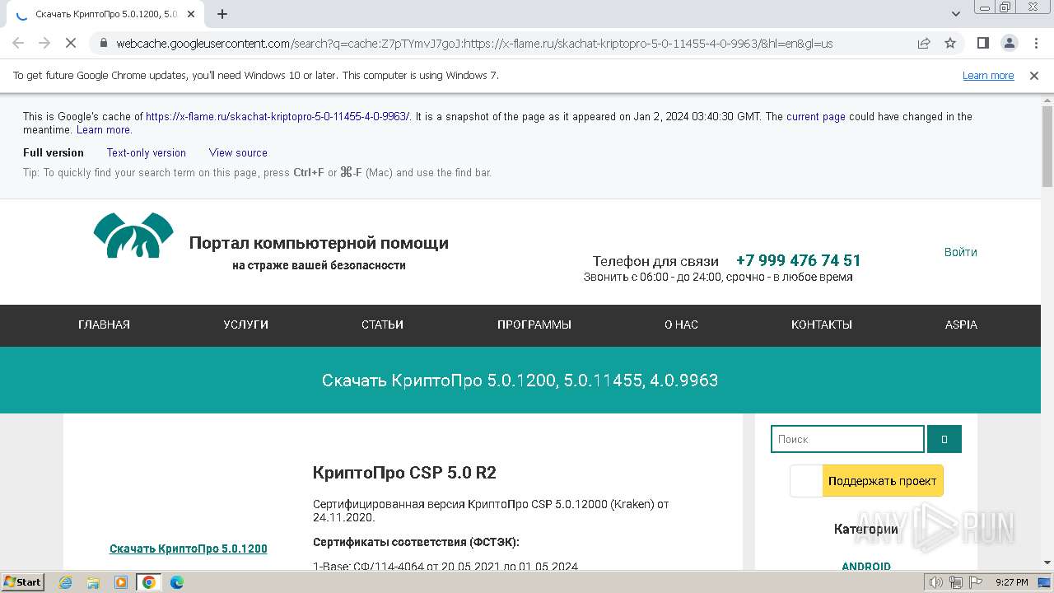The width and height of the screenshot is (1054, 593).
Task: Open КОНТАКТЫ menu item
Action: [821, 325]
